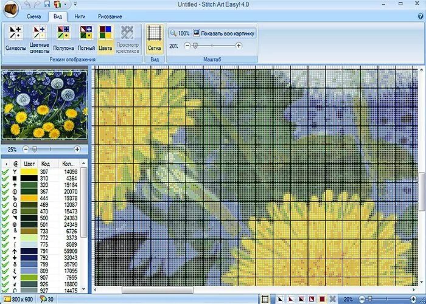Click color list scroll up arrow
This screenshot has height=304, width=426.
(x=84, y=163)
